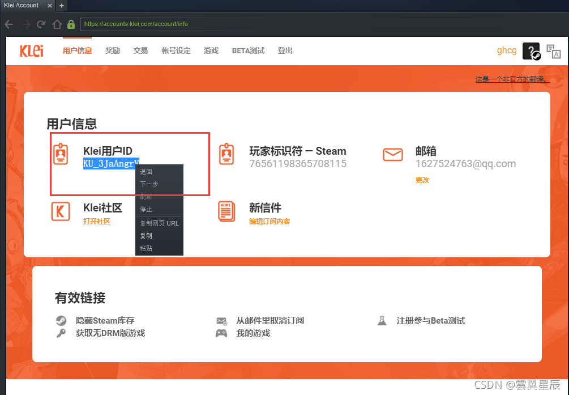
Task: Click the browser forward arrow
Action: pos(26,24)
